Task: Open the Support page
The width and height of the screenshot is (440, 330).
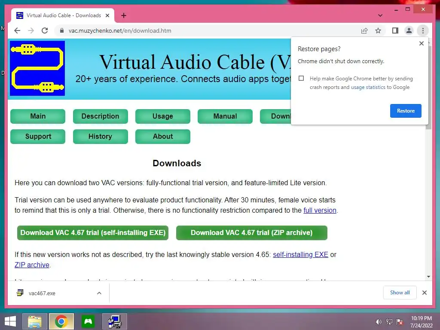Action: [38, 136]
